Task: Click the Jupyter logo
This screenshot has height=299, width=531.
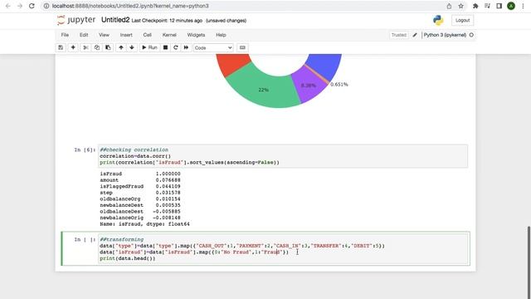Action: (76, 20)
